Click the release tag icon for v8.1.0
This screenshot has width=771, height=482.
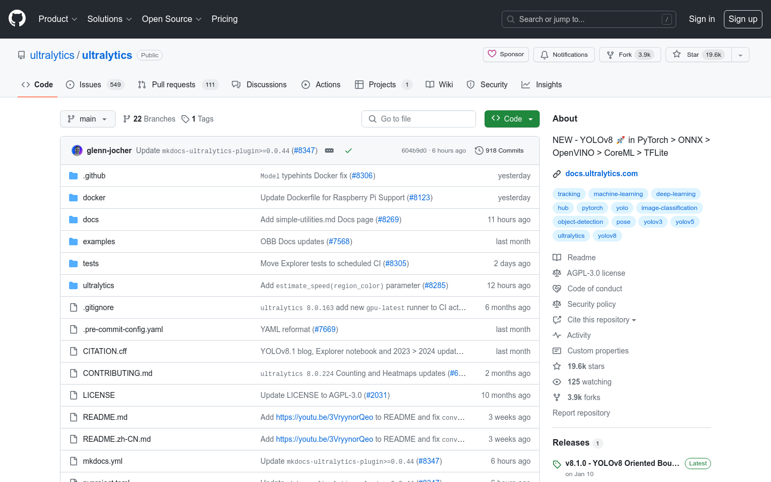click(x=557, y=464)
